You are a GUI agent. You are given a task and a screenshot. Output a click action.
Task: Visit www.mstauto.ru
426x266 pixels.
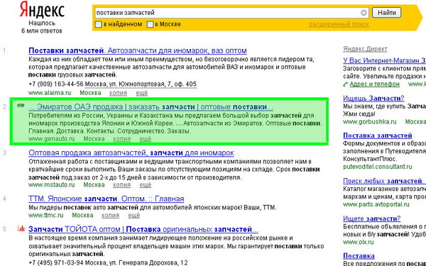pos(51,185)
